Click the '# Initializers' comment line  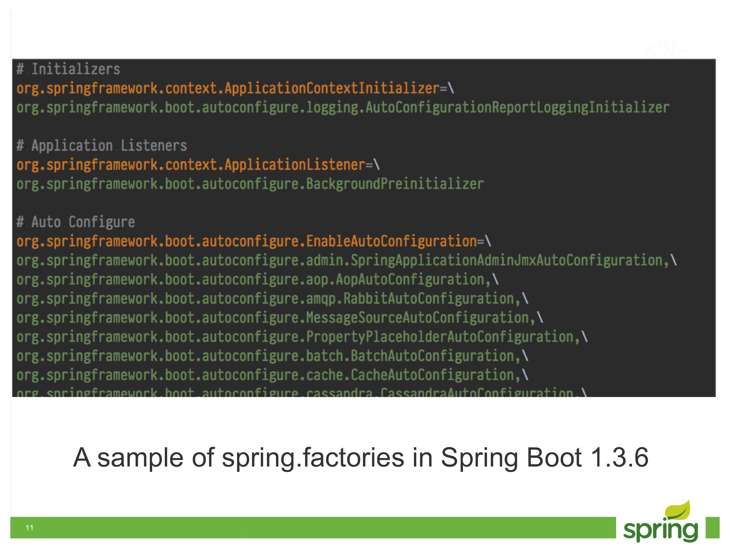pos(68,69)
